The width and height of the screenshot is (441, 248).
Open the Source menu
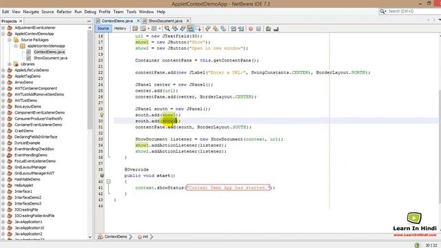click(48, 12)
